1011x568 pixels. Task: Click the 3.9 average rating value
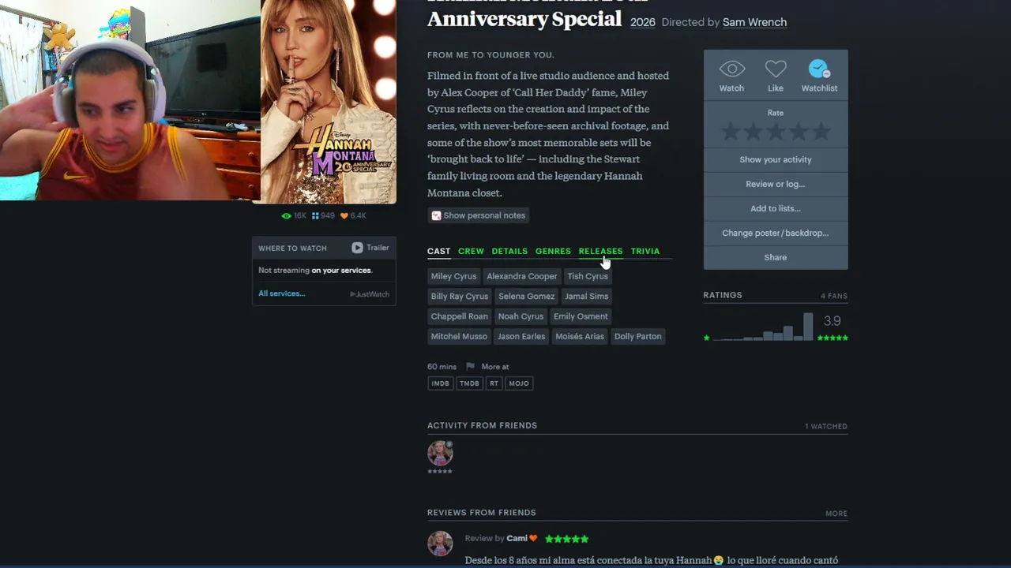(x=832, y=321)
